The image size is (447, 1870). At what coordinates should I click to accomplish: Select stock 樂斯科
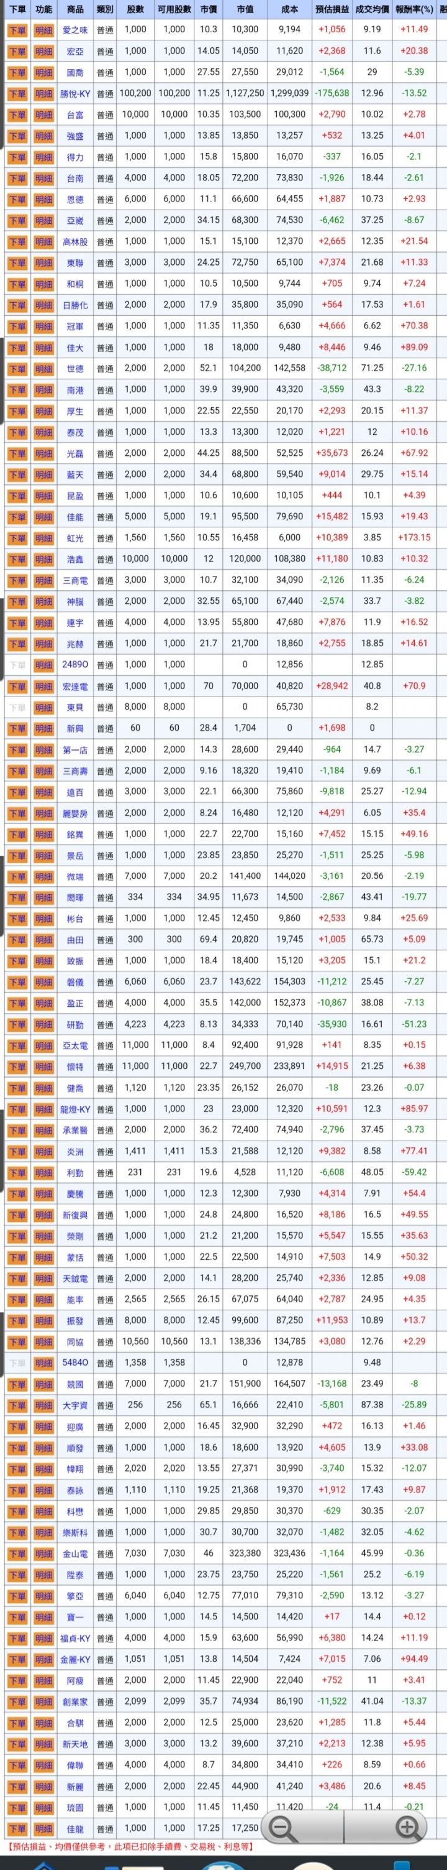pos(74,1532)
